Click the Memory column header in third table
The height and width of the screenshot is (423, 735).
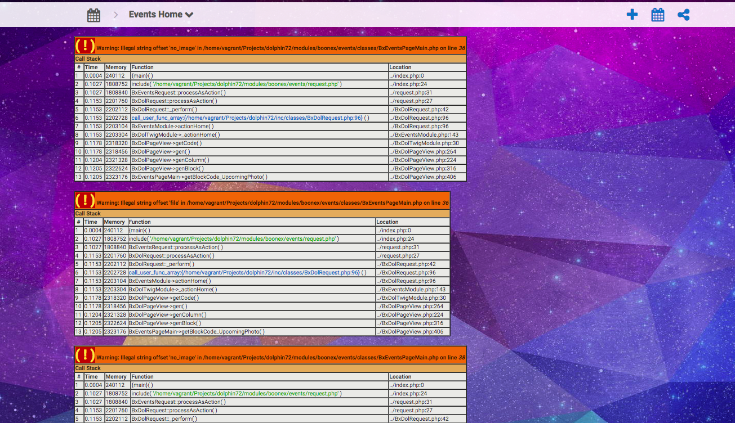click(x=116, y=377)
